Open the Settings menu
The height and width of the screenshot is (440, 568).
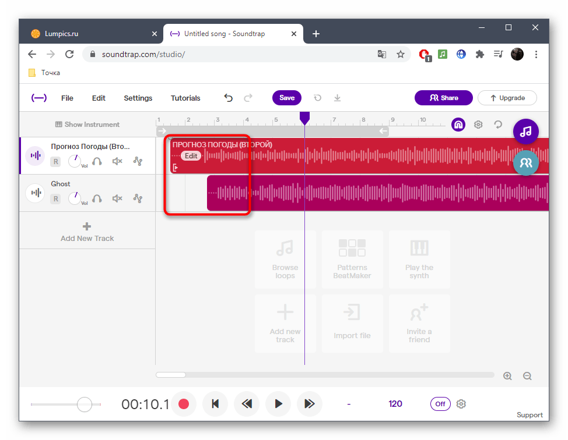click(x=138, y=98)
